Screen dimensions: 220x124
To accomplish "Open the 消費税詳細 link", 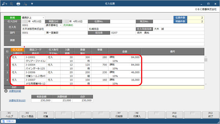I will tap(15, 91).
